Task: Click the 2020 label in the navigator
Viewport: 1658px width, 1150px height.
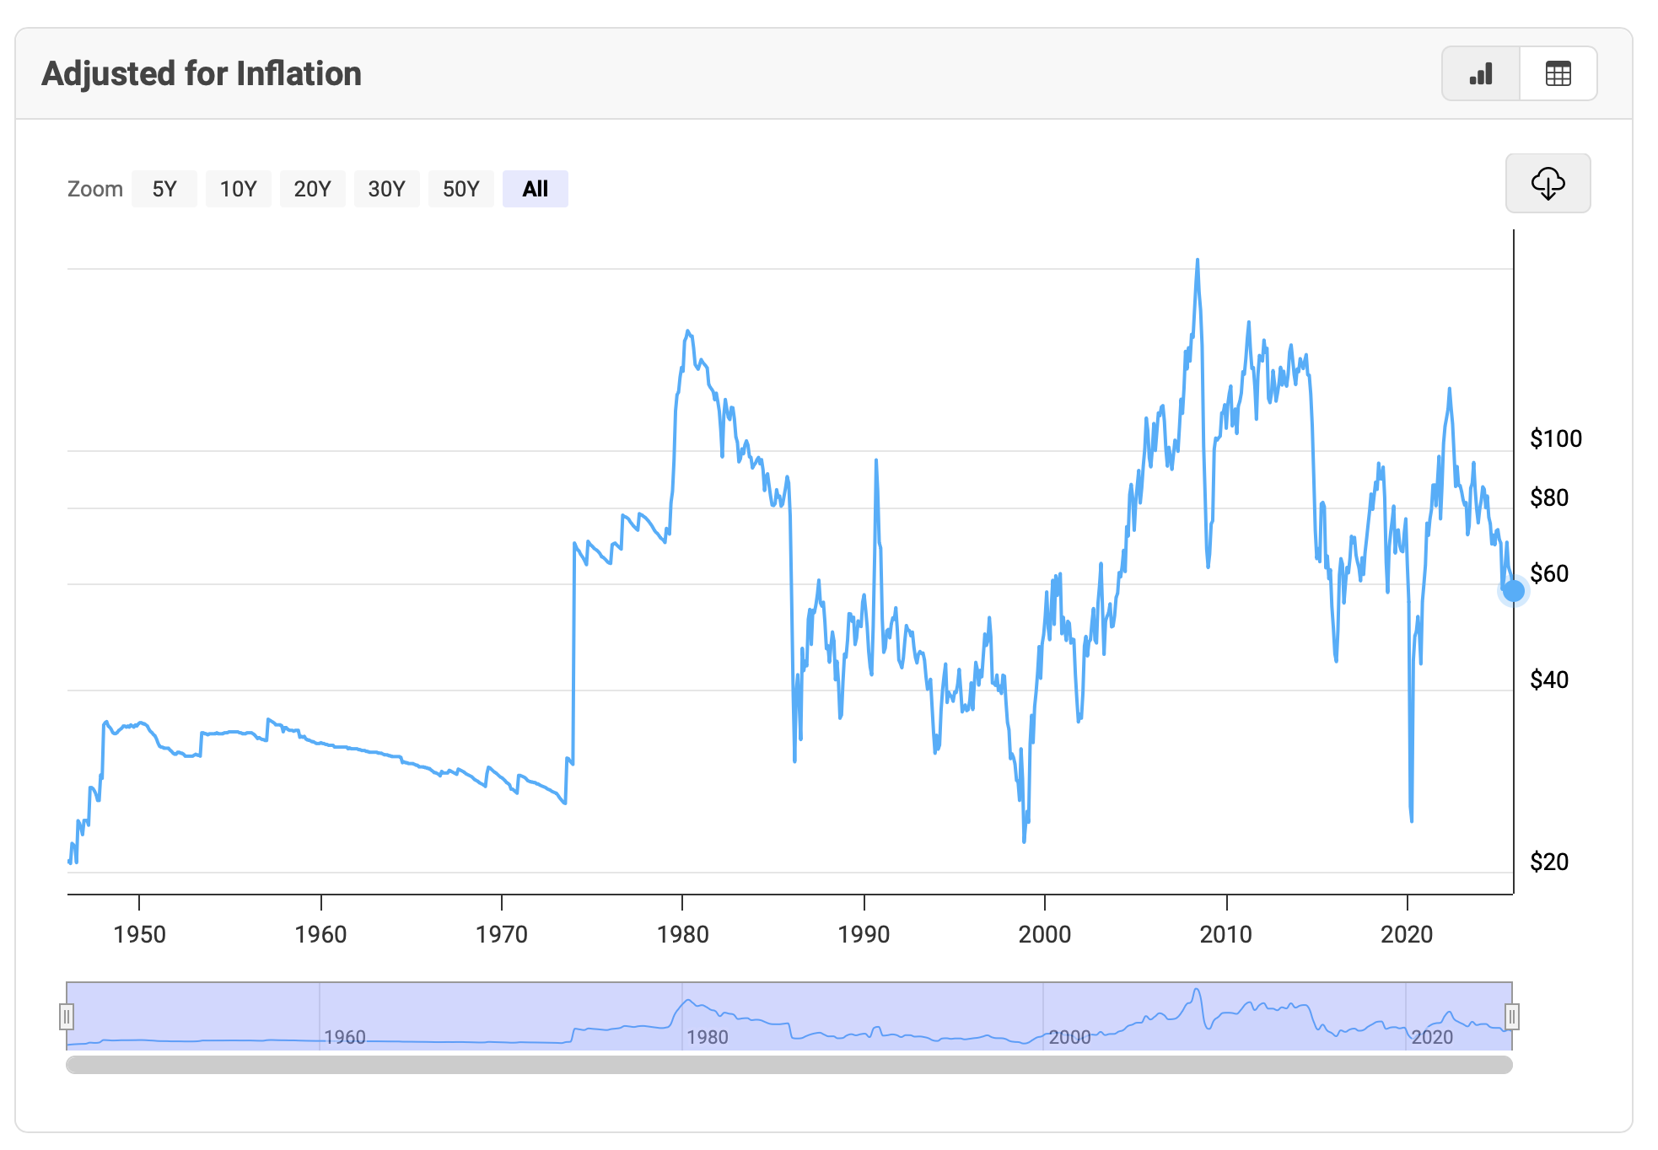Action: pyautogui.click(x=1432, y=1037)
